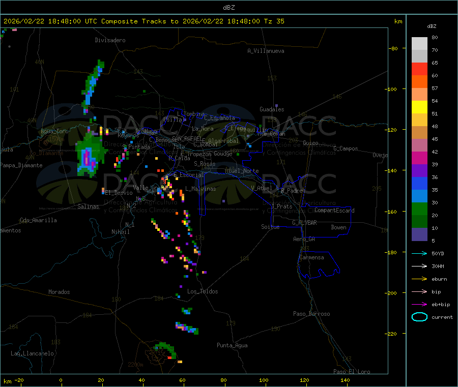
Task: Click the cyan 50YD arrow legend icon
Action: tap(419, 253)
